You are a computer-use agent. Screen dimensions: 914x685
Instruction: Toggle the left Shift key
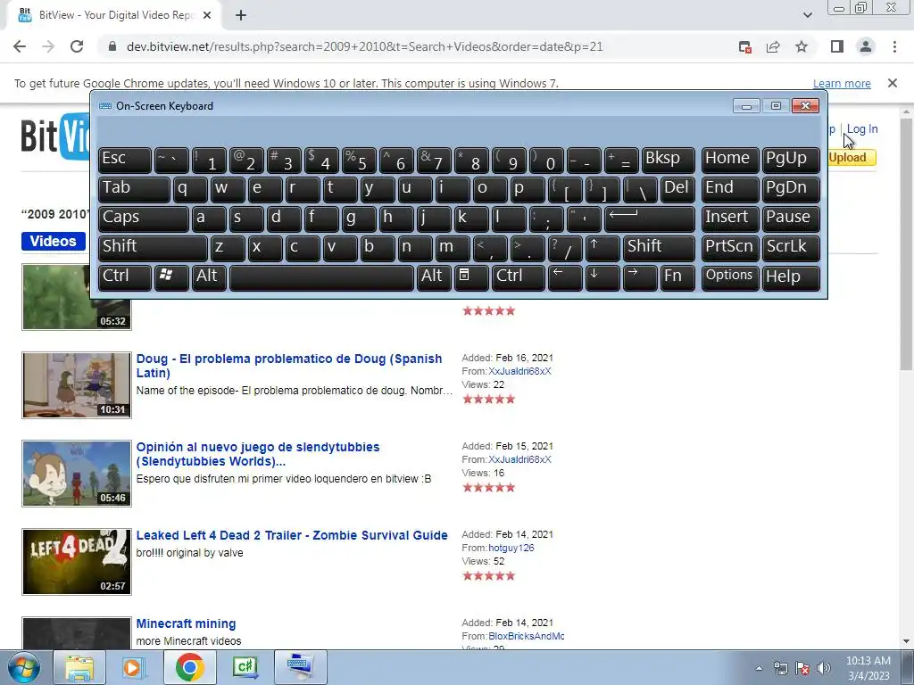click(153, 248)
